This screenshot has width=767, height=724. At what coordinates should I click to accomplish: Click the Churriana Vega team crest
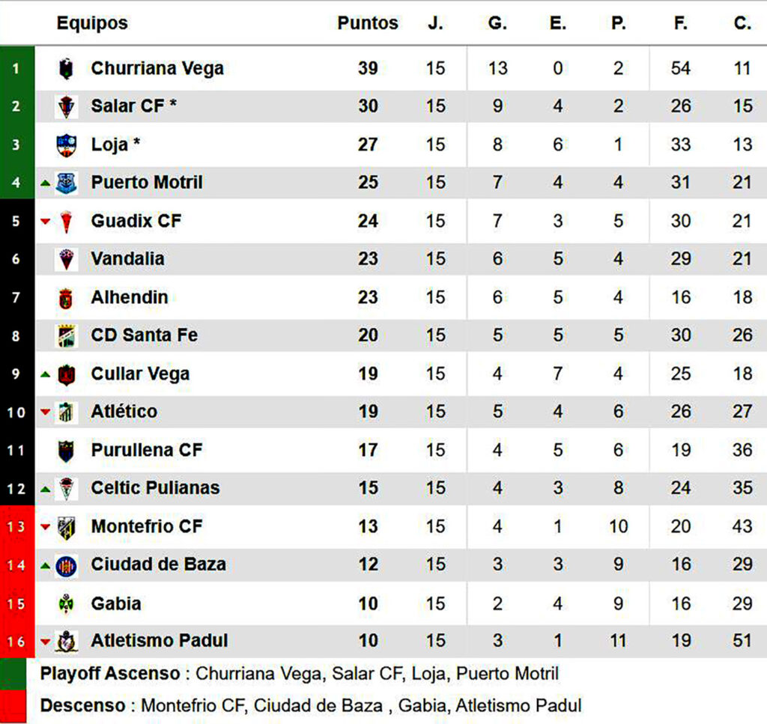pos(67,69)
